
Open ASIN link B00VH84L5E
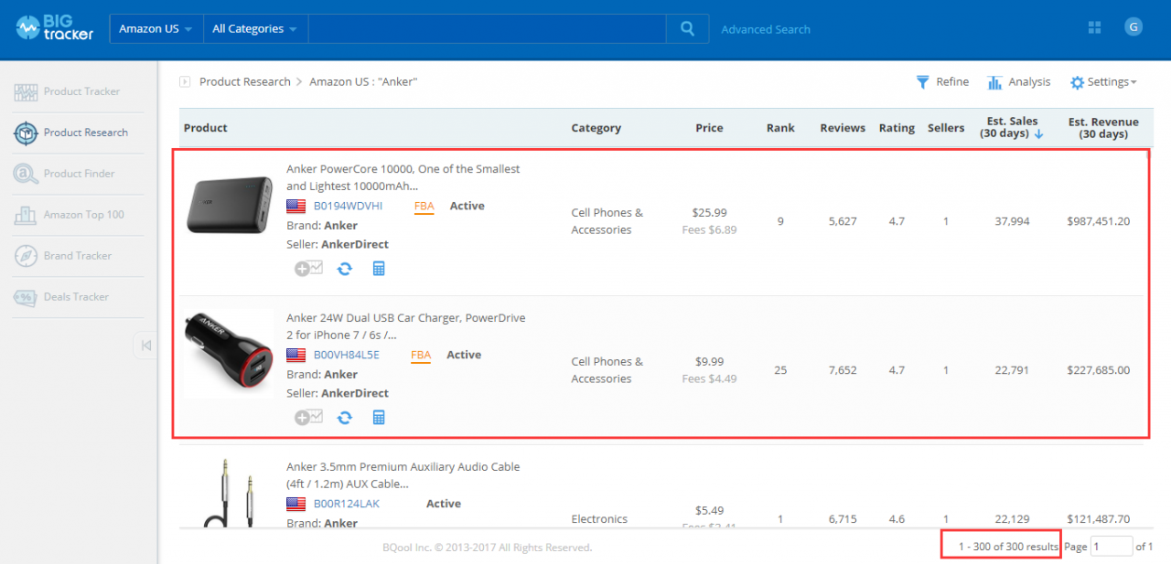tap(347, 356)
